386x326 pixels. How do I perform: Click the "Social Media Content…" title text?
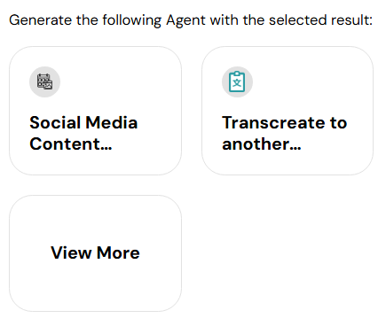pos(83,133)
